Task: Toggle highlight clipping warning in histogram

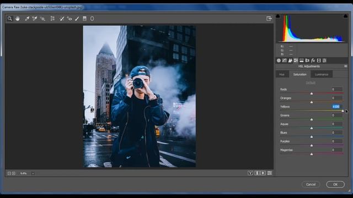Action: pos(345,16)
